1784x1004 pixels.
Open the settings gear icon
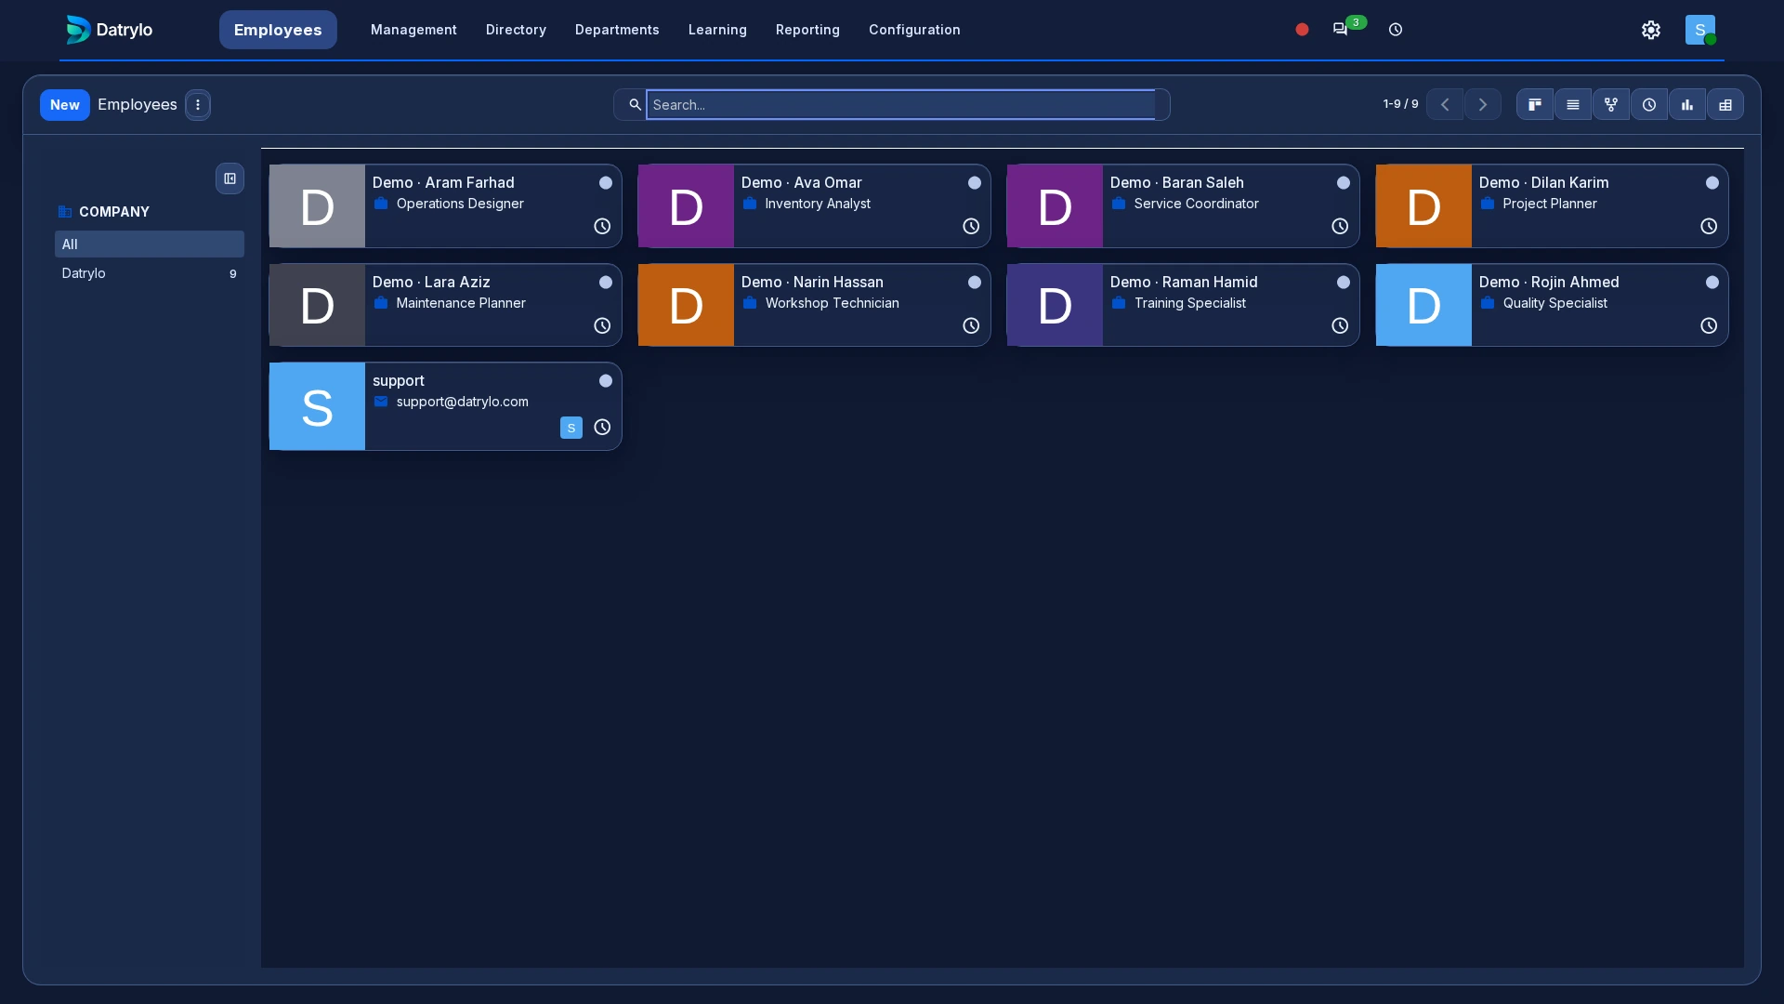(1651, 30)
